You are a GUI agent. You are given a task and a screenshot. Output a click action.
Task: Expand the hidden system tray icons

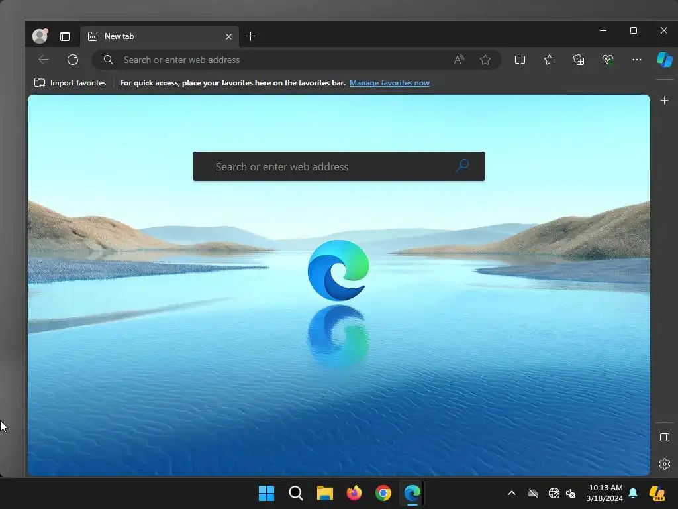pos(512,493)
